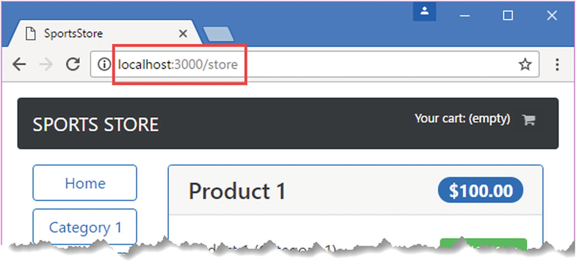Close the browser window
Screen dimensions: 577x265
point(552,16)
